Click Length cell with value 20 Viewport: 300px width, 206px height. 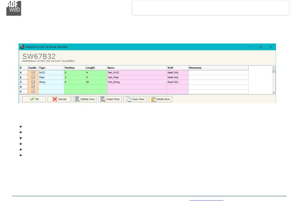point(96,82)
